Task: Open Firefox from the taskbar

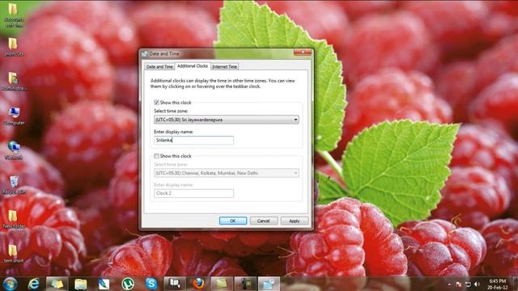Action: pos(198,284)
